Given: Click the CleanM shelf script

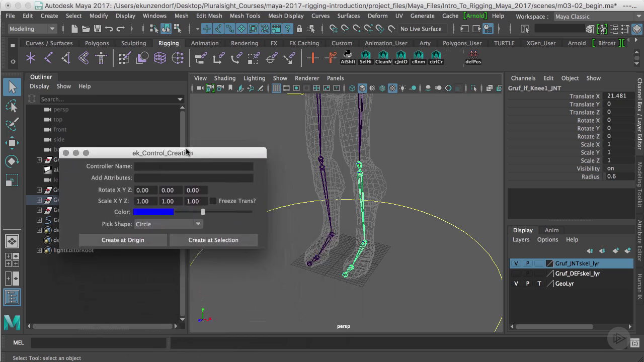Looking at the screenshot, I should [383, 57].
